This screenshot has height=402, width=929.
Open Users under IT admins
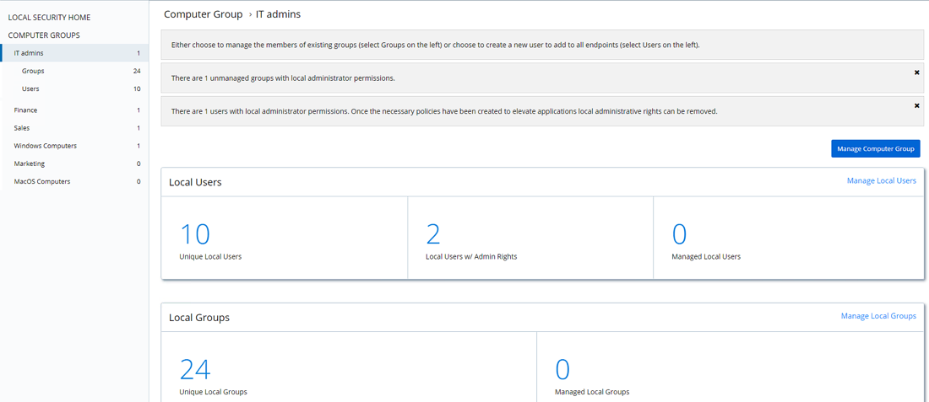[30, 88]
